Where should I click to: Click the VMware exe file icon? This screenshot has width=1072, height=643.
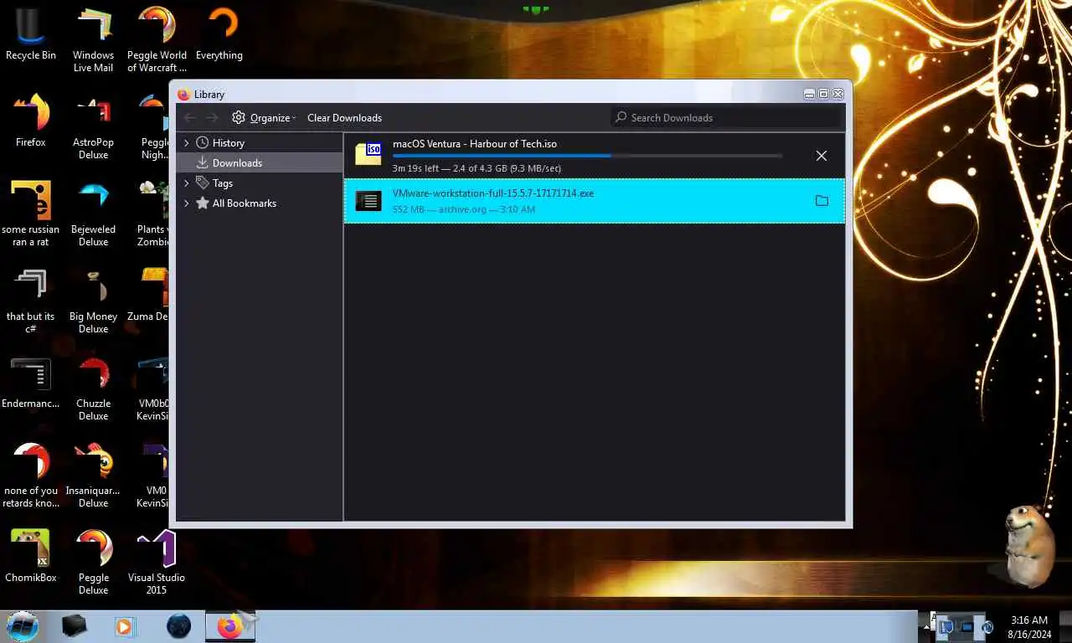(x=368, y=201)
